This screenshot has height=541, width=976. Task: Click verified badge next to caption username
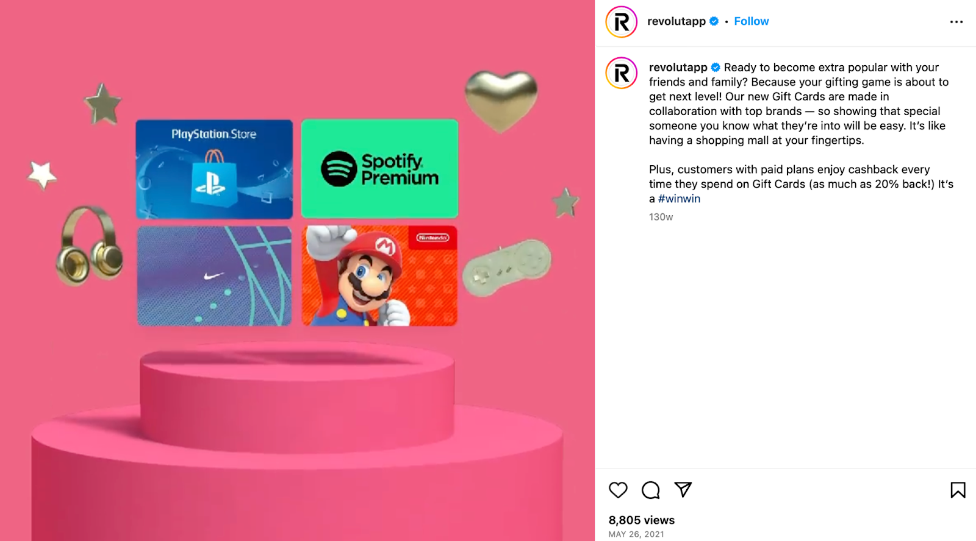[x=716, y=68]
